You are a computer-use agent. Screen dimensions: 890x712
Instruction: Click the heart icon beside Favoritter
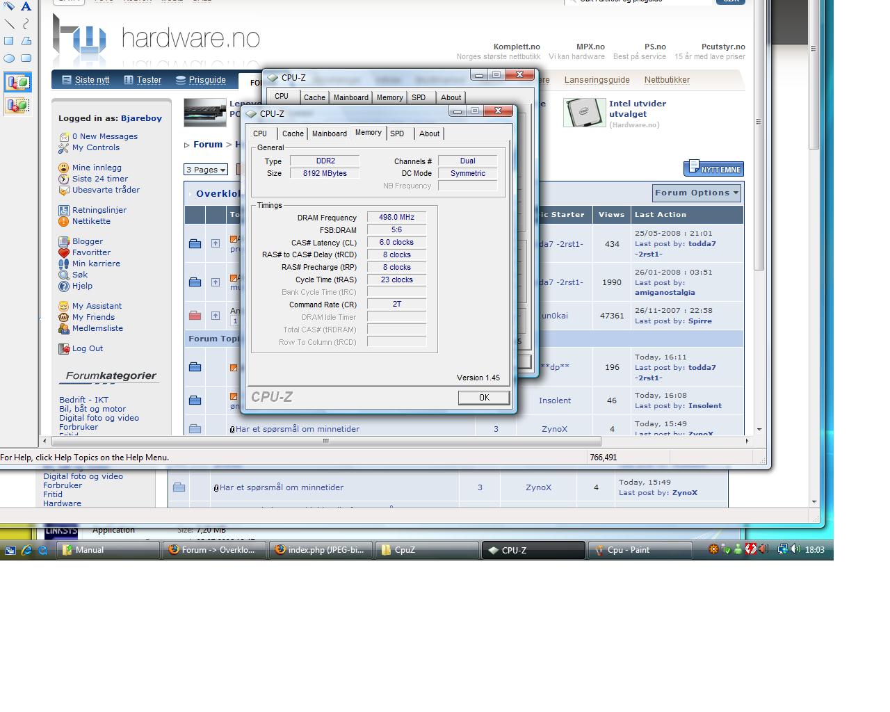tap(64, 253)
